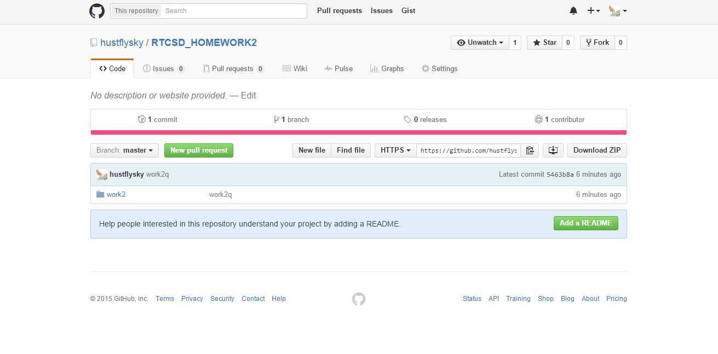Click the repository book icon beside hustflysky
The height and width of the screenshot is (354, 718).
[x=94, y=43]
